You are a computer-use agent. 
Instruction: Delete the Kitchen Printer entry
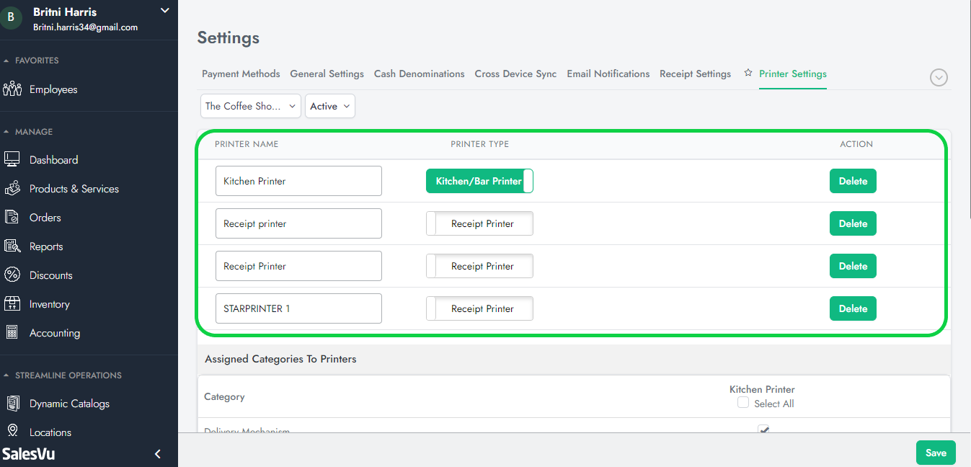coord(853,181)
